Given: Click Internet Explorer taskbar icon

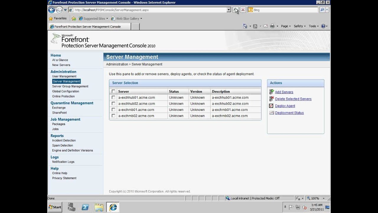Looking at the screenshot, I should click(113, 207).
